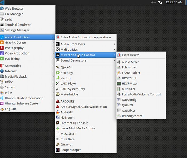Click the clock showing 12:29:16 AM
Image resolution: width=187 pixels, height=158 pixels.
174,2
